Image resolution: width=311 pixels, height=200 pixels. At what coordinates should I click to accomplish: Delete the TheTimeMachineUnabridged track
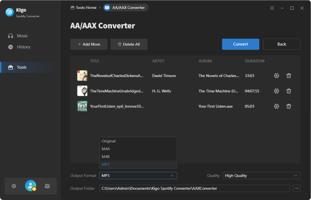(288, 91)
